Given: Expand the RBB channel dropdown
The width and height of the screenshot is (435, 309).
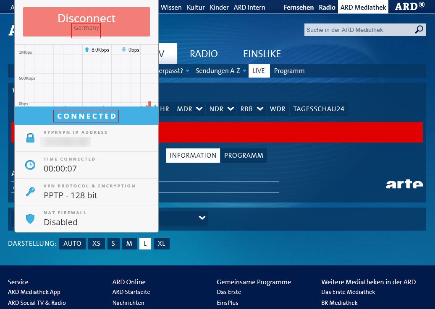Looking at the screenshot, I should 260,109.
